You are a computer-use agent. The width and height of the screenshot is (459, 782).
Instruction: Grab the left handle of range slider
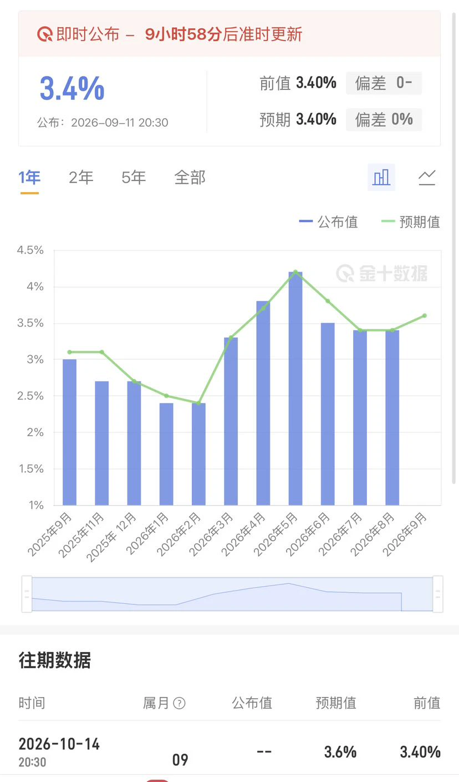(27, 594)
